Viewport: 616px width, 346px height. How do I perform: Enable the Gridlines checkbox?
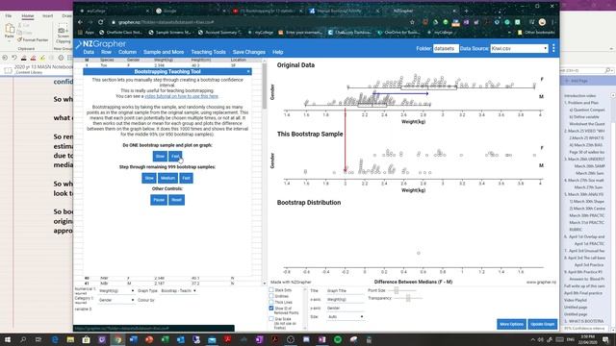click(271, 296)
